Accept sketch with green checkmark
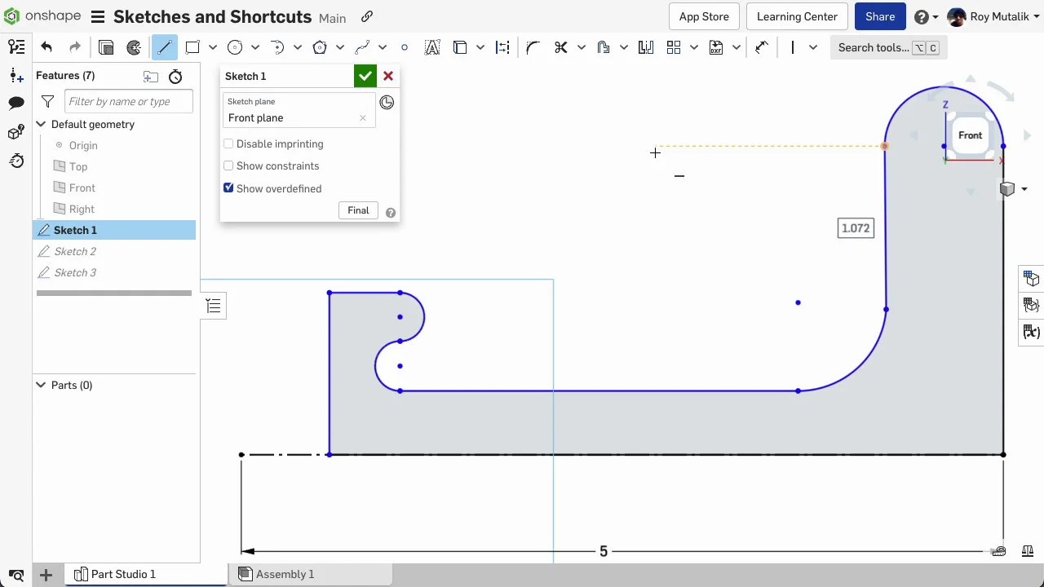Image resolution: width=1044 pixels, height=587 pixels. click(x=365, y=76)
